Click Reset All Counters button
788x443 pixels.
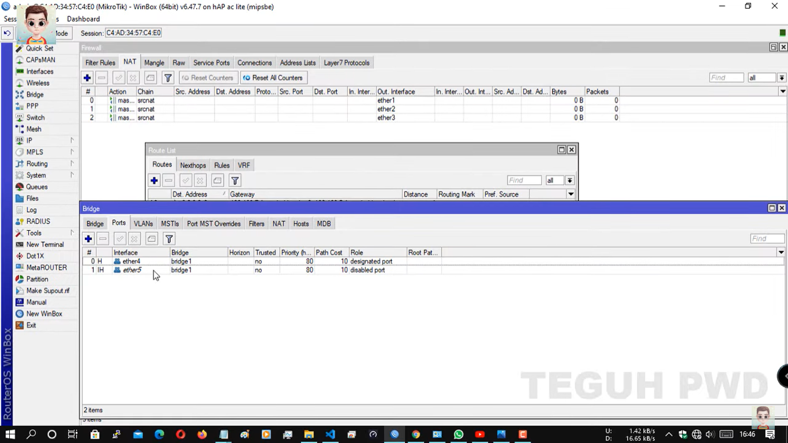(273, 78)
